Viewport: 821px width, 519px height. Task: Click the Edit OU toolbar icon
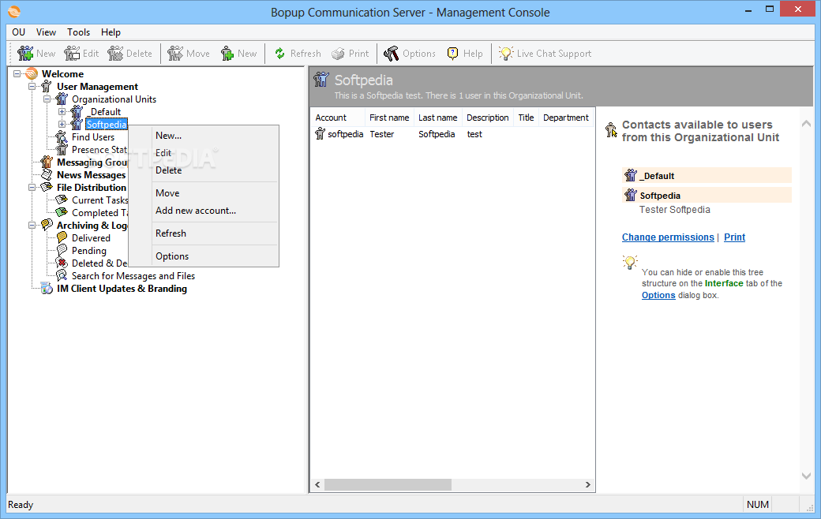[72, 54]
